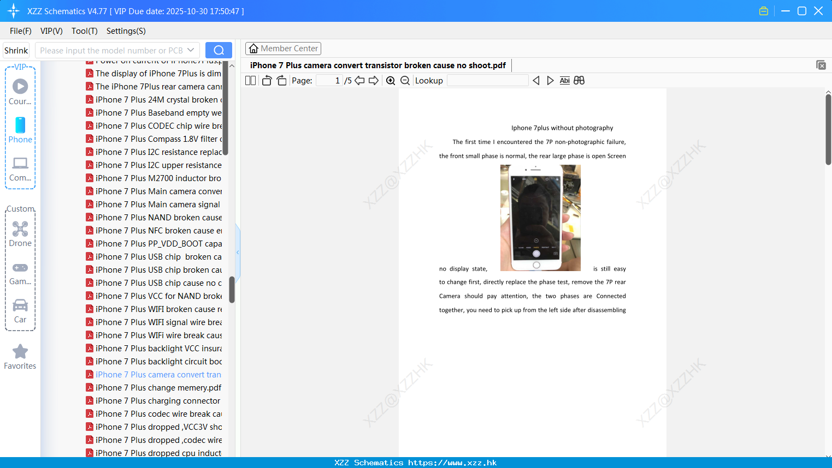Open the Car sidebar category

tap(20, 311)
